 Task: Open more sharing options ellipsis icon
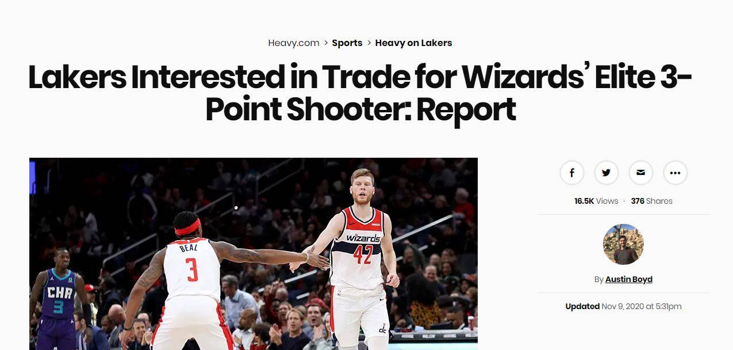pos(676,173)
